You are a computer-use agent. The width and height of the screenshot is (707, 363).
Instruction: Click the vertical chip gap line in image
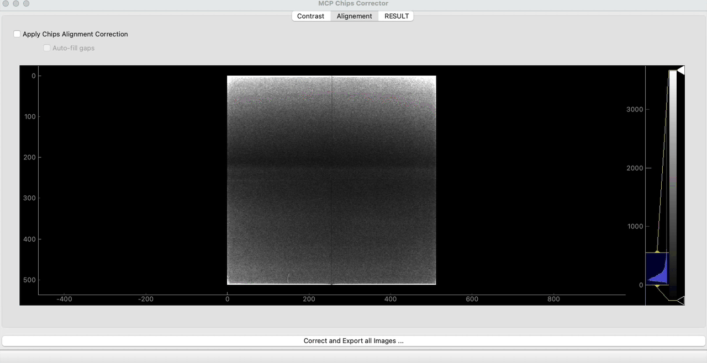(x=331, y=182)
